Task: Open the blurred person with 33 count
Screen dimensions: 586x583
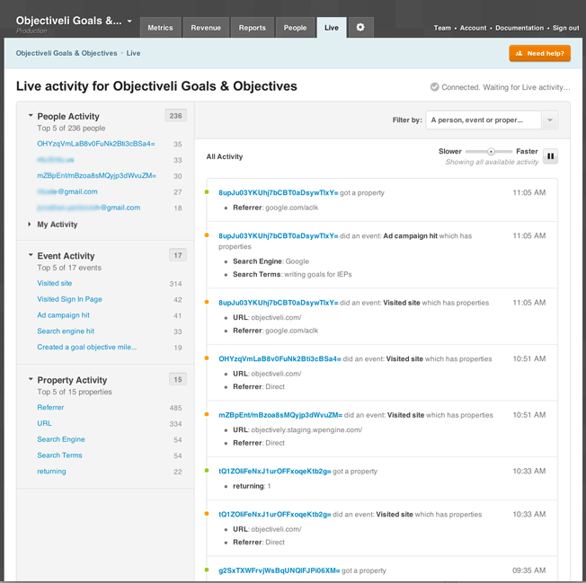Action: pos(56,160)
